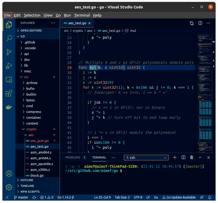
Task: Click Ln 29, Col 9 indicator
Action: coord(103,197)
